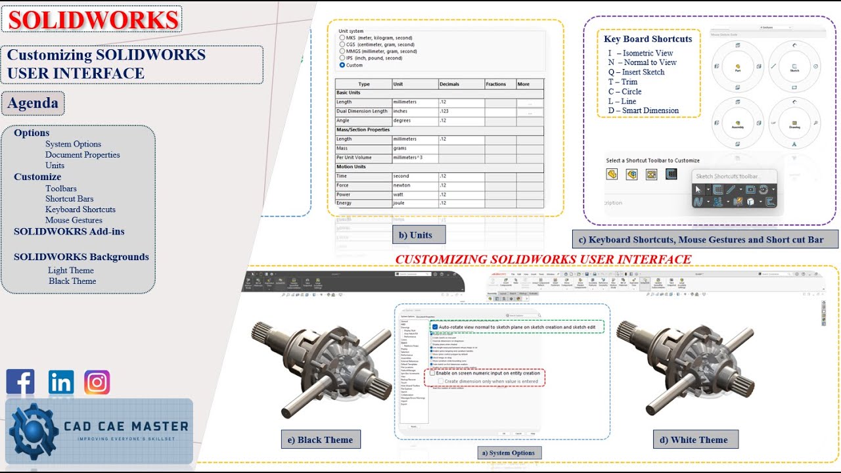Select the MKS unit system radio button
Screen dimensions: 841x473
(x=342, y=38)
